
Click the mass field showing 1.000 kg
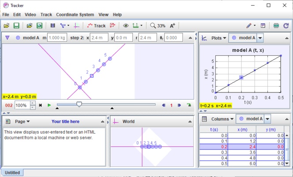tap(56, 38)
